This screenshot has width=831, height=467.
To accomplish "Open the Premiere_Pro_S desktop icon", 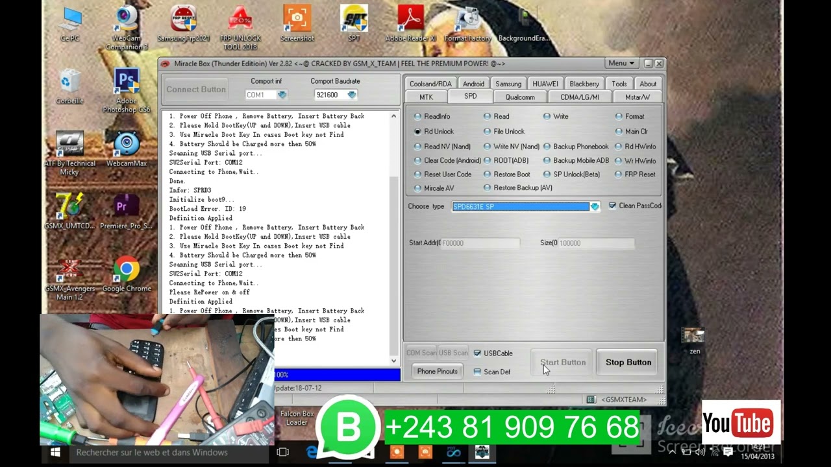I will click(x=127, y=212).
